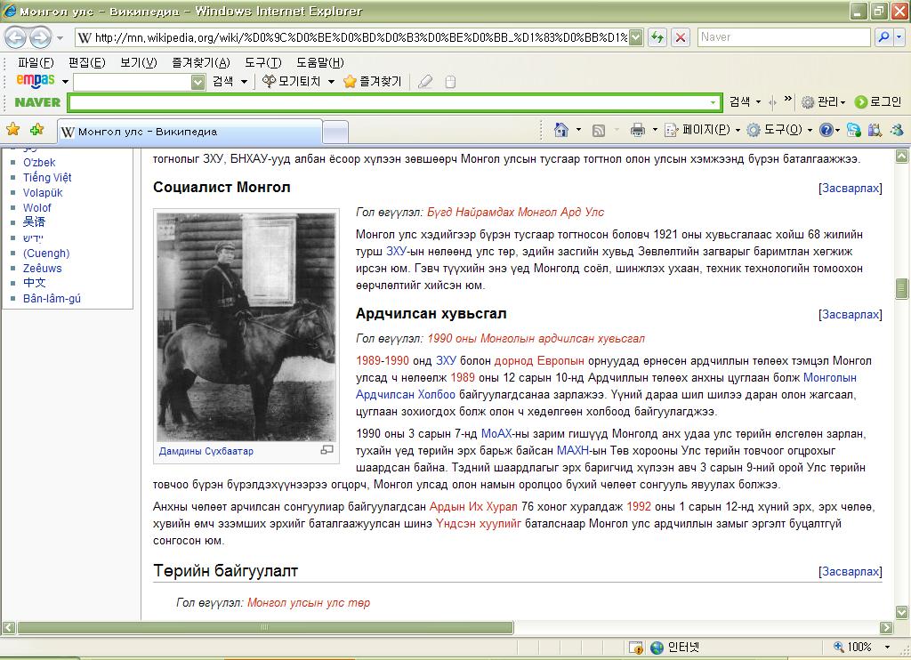
Task: Open the empas logo dropdown arrow
Action: pos(65,82)
